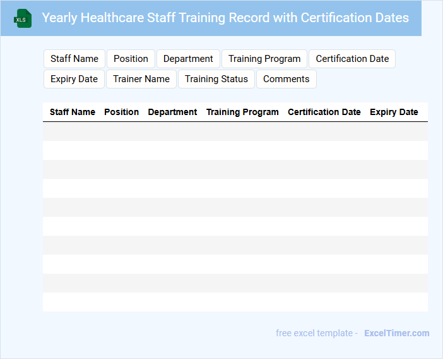Click the Department tag button
This screenshot has height=359, width=443.
point(188,59)
